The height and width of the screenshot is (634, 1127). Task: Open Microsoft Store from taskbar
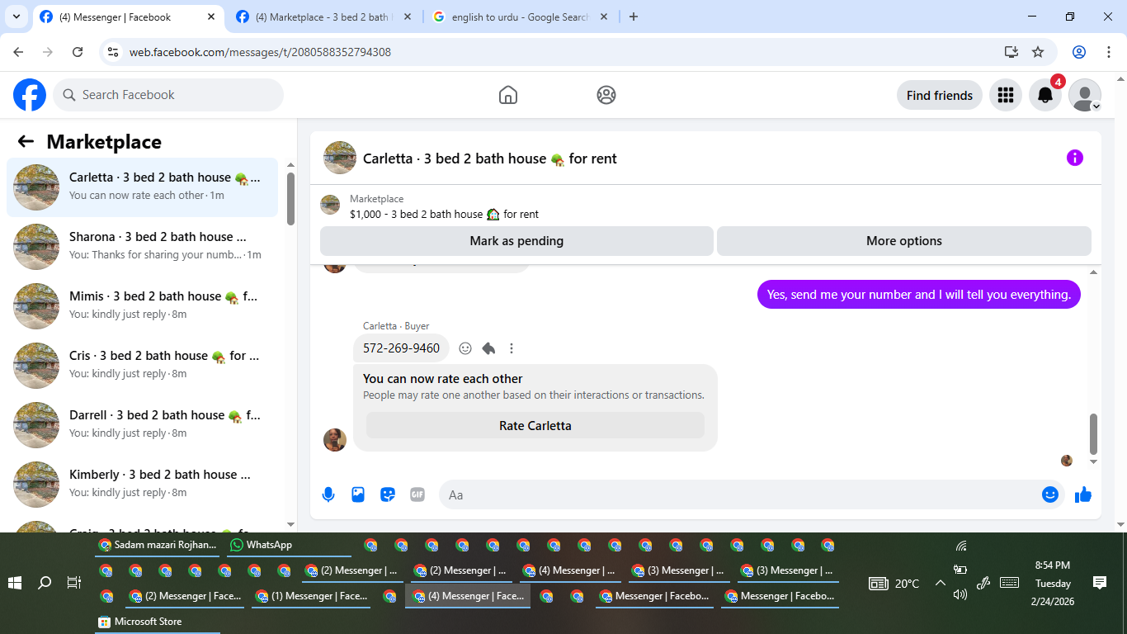click(157, 622)
